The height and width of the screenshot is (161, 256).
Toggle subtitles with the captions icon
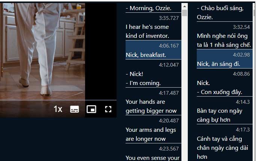click(x=75, y=109)
